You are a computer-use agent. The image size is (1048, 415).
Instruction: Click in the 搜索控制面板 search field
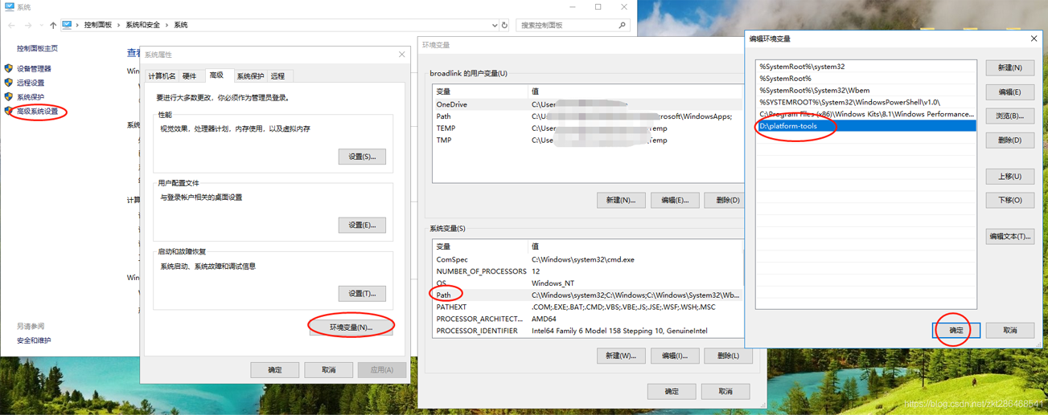pos(567,26)
